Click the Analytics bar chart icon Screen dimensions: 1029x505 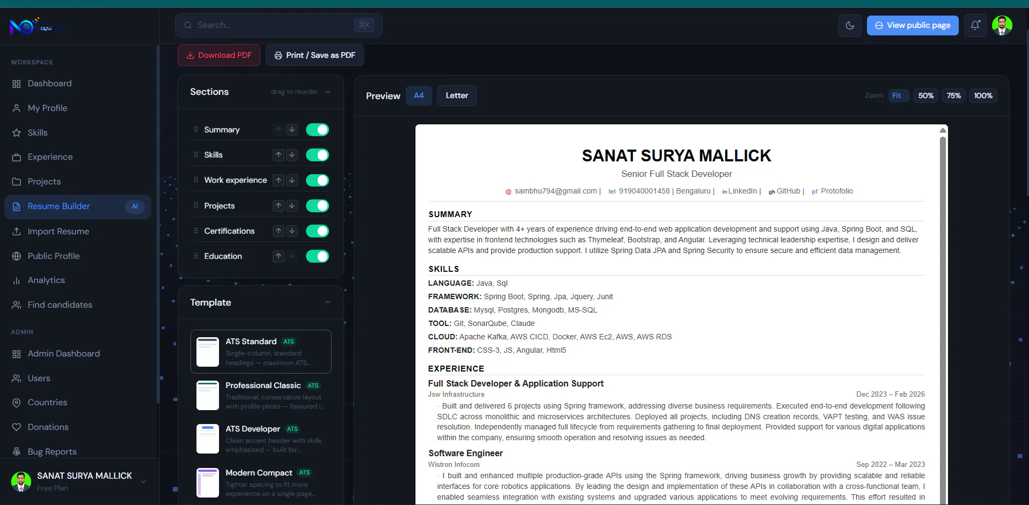pos(17,280)
